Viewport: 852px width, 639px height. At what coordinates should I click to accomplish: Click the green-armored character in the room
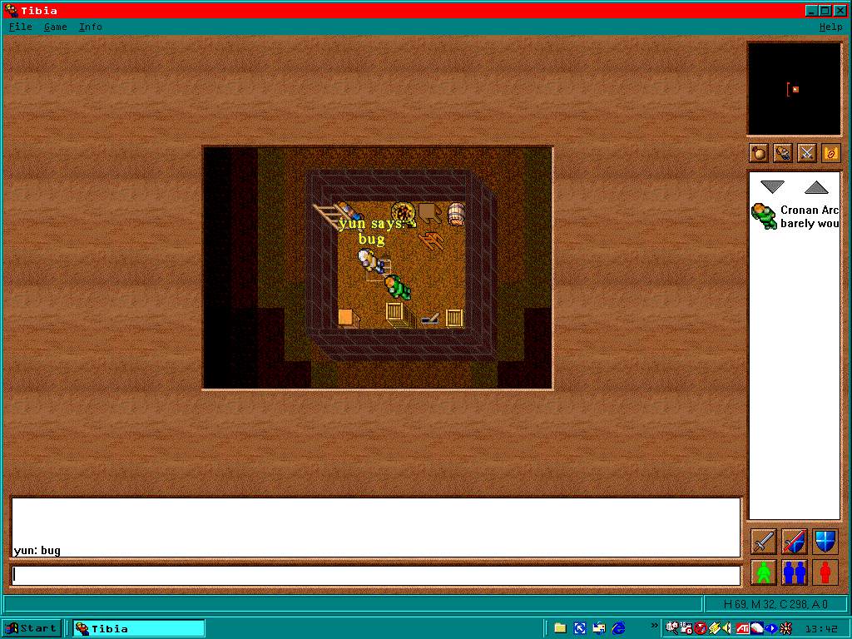click(399, 287)
